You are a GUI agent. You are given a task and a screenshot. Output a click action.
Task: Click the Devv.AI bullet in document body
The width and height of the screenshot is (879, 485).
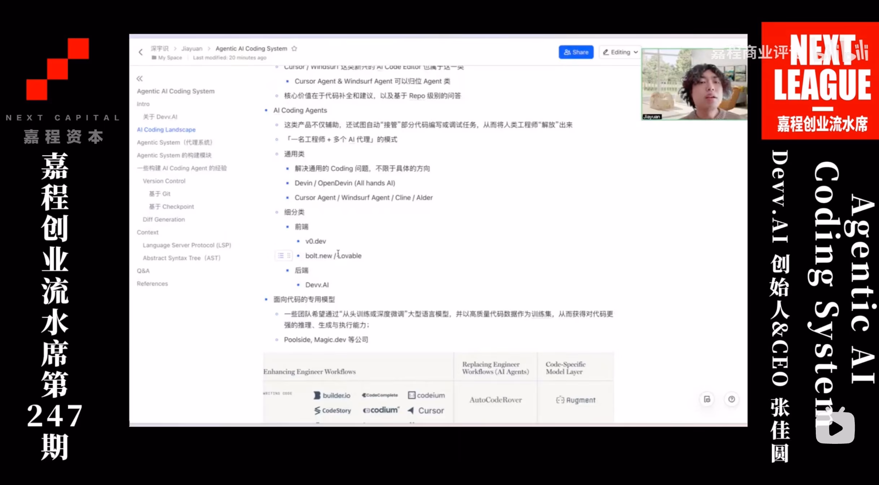(317, 285)
